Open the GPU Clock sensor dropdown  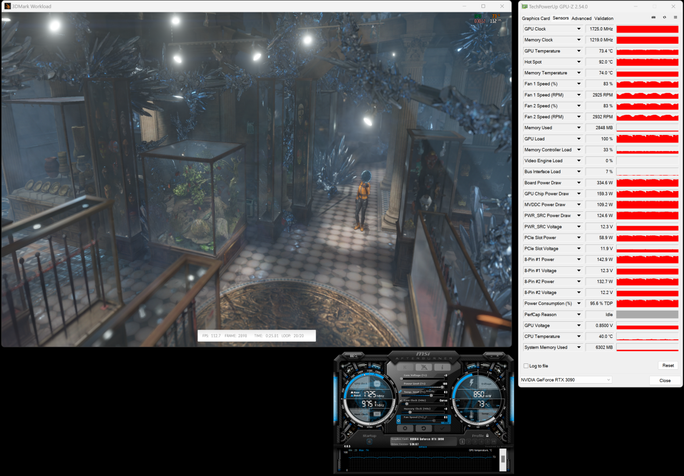tap(579, 29)
